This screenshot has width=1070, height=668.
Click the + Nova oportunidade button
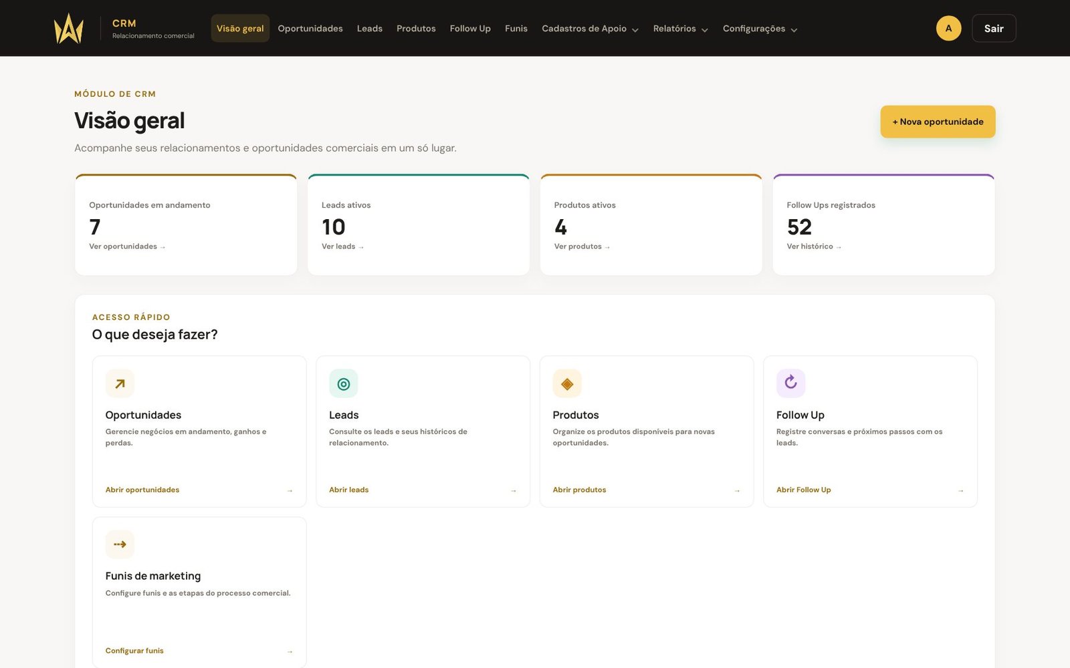pos(938,122)
